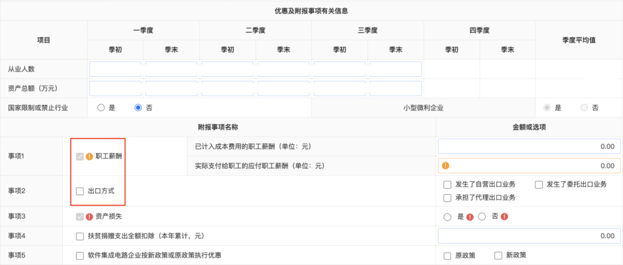
Task: Enable 扶贫捐赠支出全额扣除 checkbox
Action: [x=80, y=236]
